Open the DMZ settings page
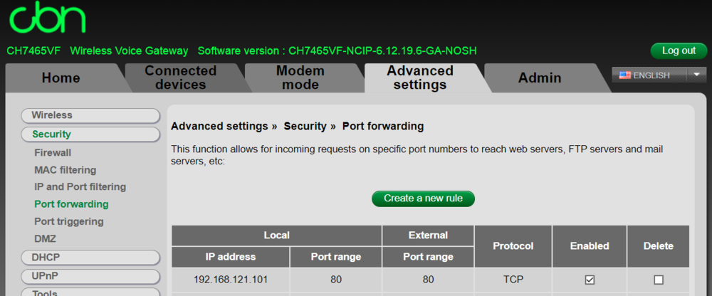Viewport: 712px width, 296px height. (x=45, y=239)
